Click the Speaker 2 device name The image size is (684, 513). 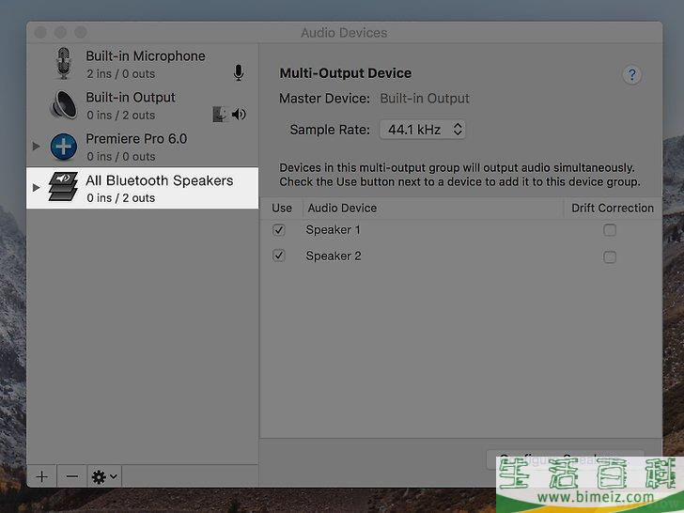coord(334,256)
